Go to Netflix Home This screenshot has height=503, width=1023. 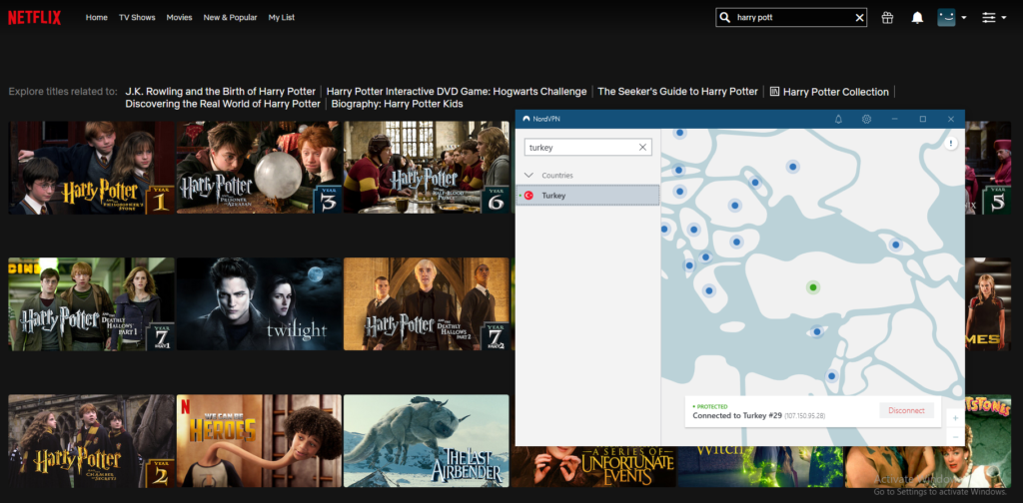click(97, 18)
